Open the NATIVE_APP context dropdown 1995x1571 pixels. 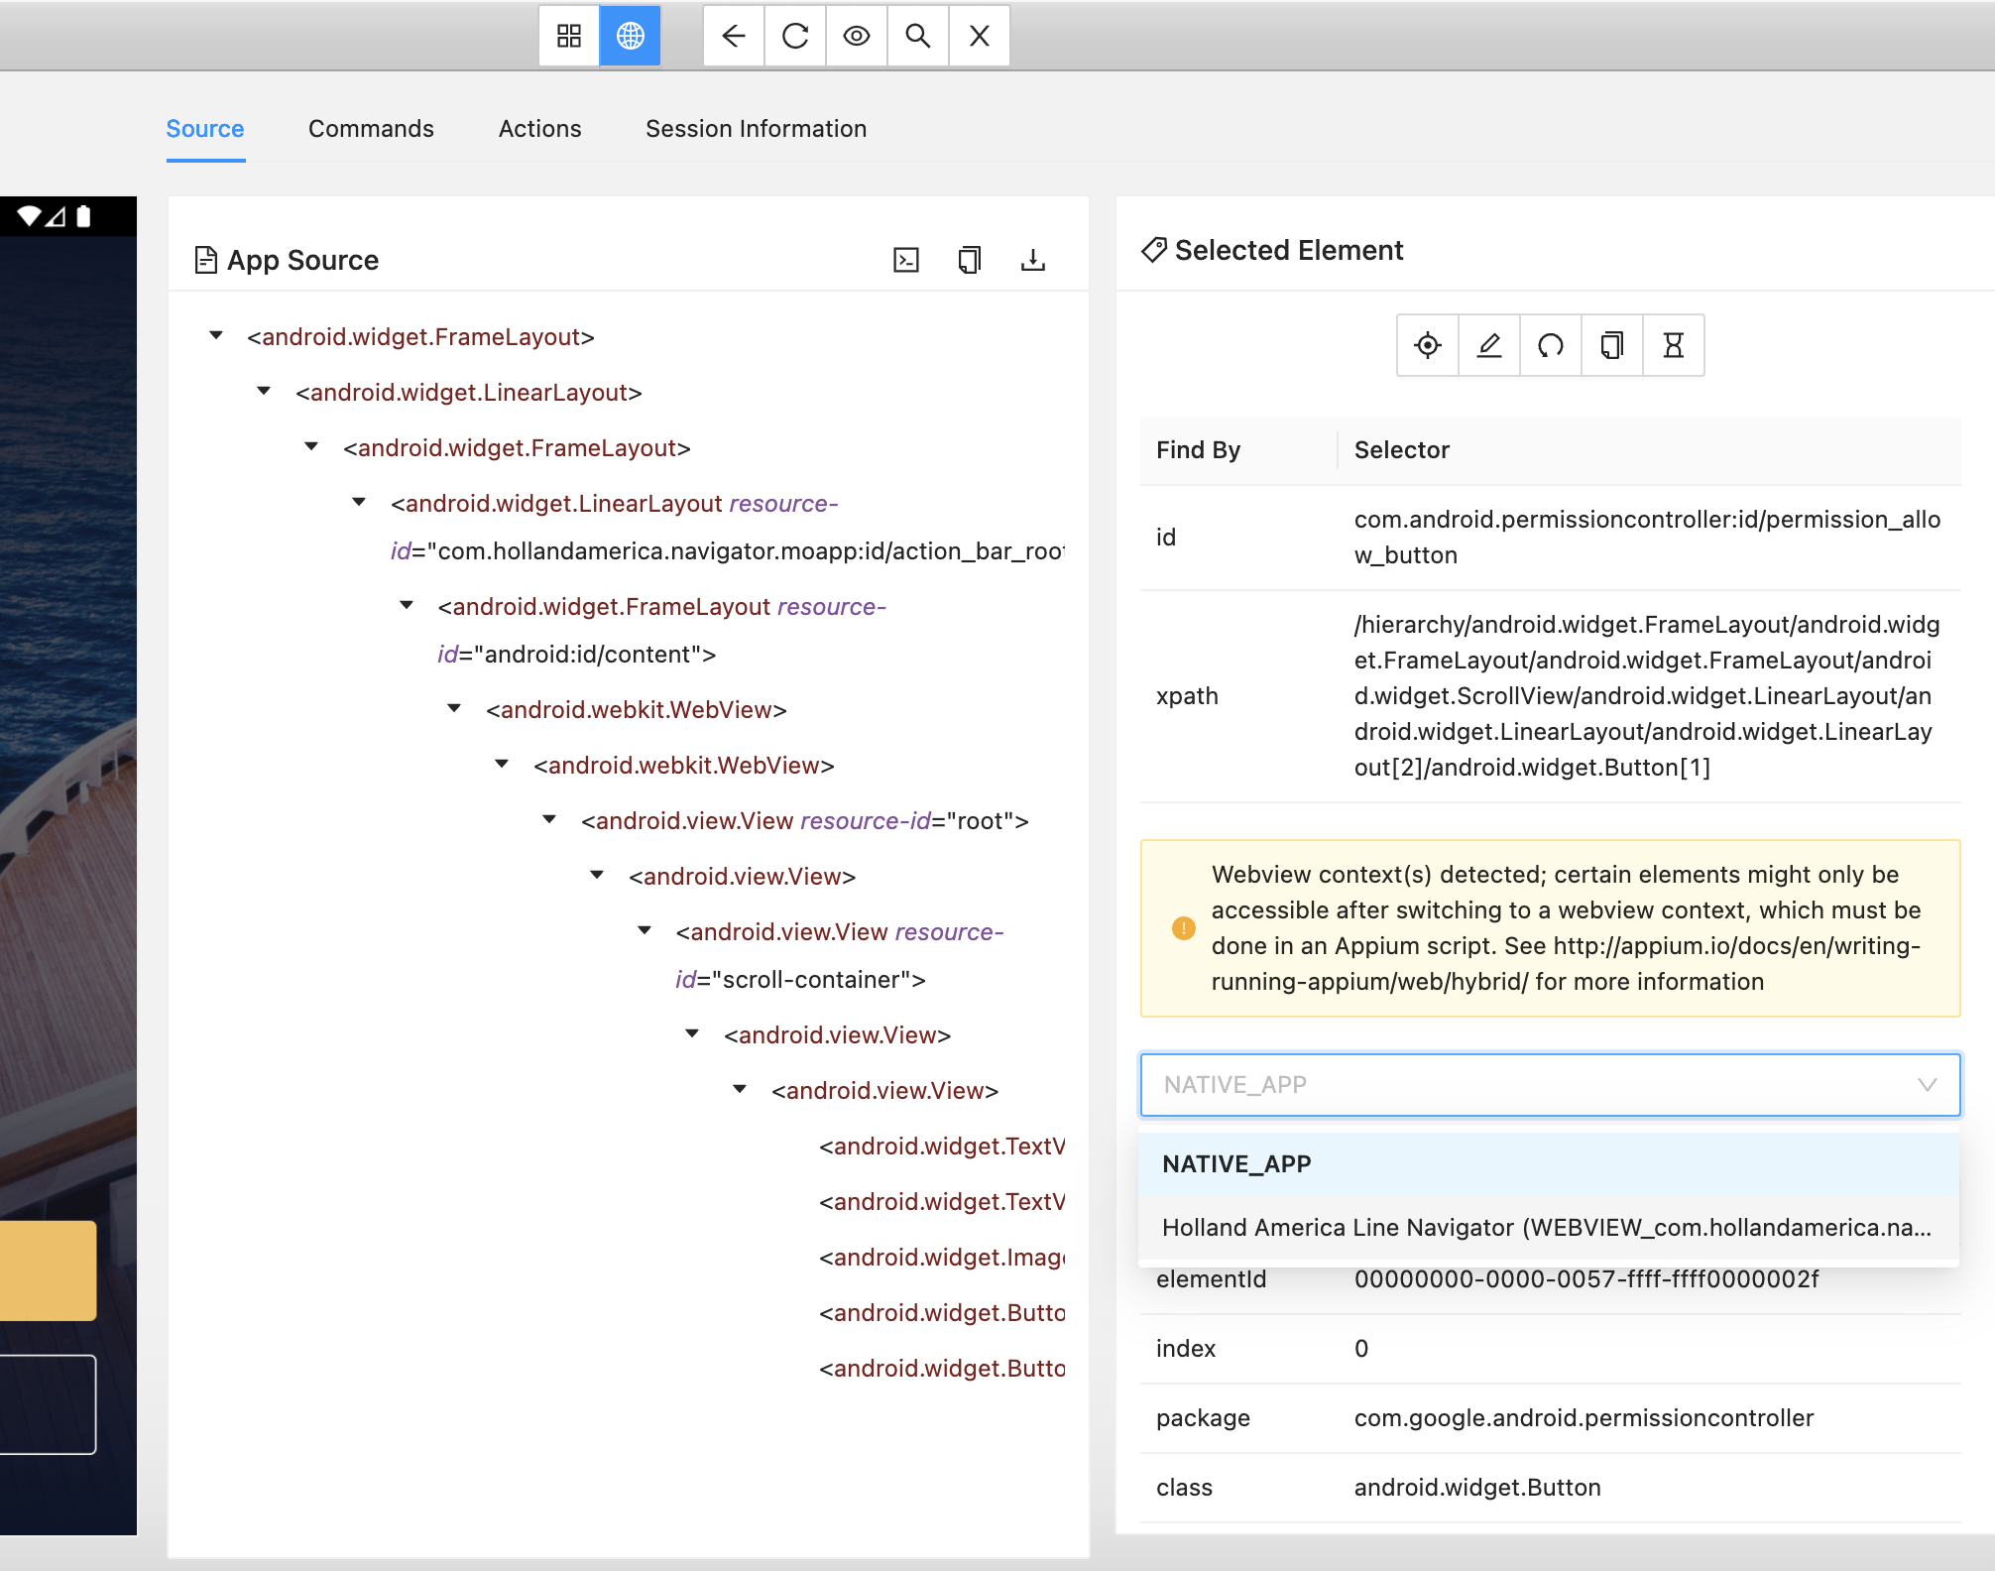[x=1551, y=1085]
